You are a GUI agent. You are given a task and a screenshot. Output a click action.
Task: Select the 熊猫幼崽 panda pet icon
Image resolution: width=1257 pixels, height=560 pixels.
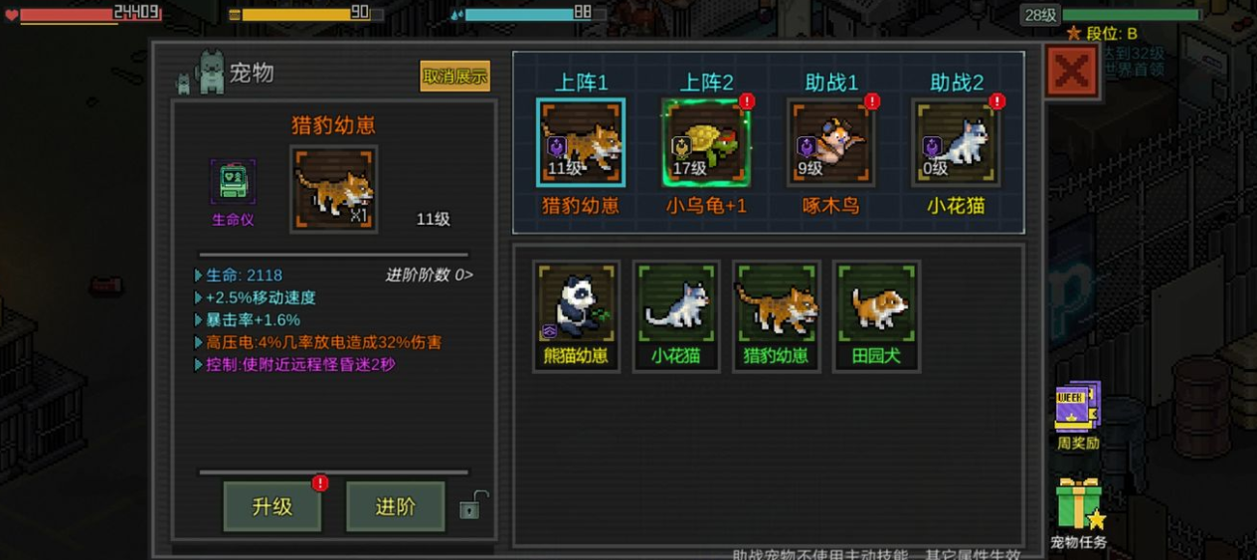tap(577, 305)
